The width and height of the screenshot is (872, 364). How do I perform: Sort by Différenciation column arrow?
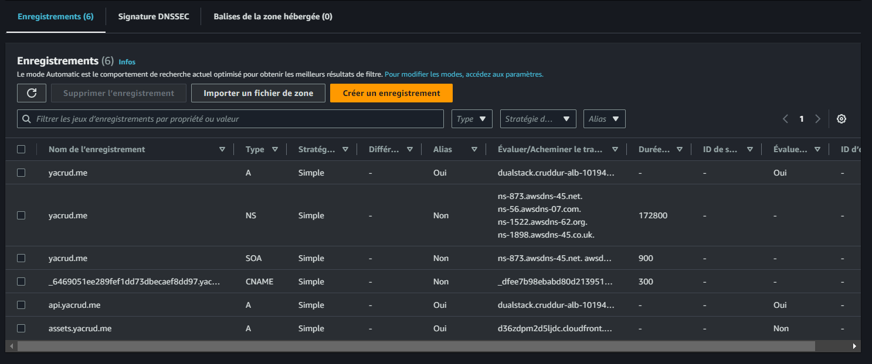[x=409, y=149]
